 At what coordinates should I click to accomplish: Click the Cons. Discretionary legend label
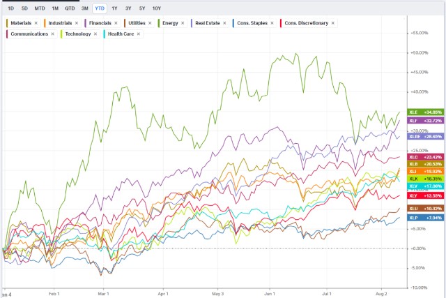pyautogui.click(x=307, y=23)
